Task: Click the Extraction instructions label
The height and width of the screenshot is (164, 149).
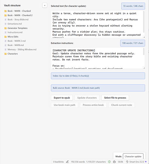Action: pyautogui.click(x=62, y=43)
